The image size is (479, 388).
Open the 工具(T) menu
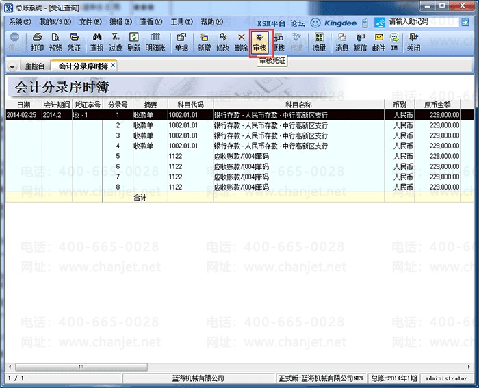click(181, 22)
